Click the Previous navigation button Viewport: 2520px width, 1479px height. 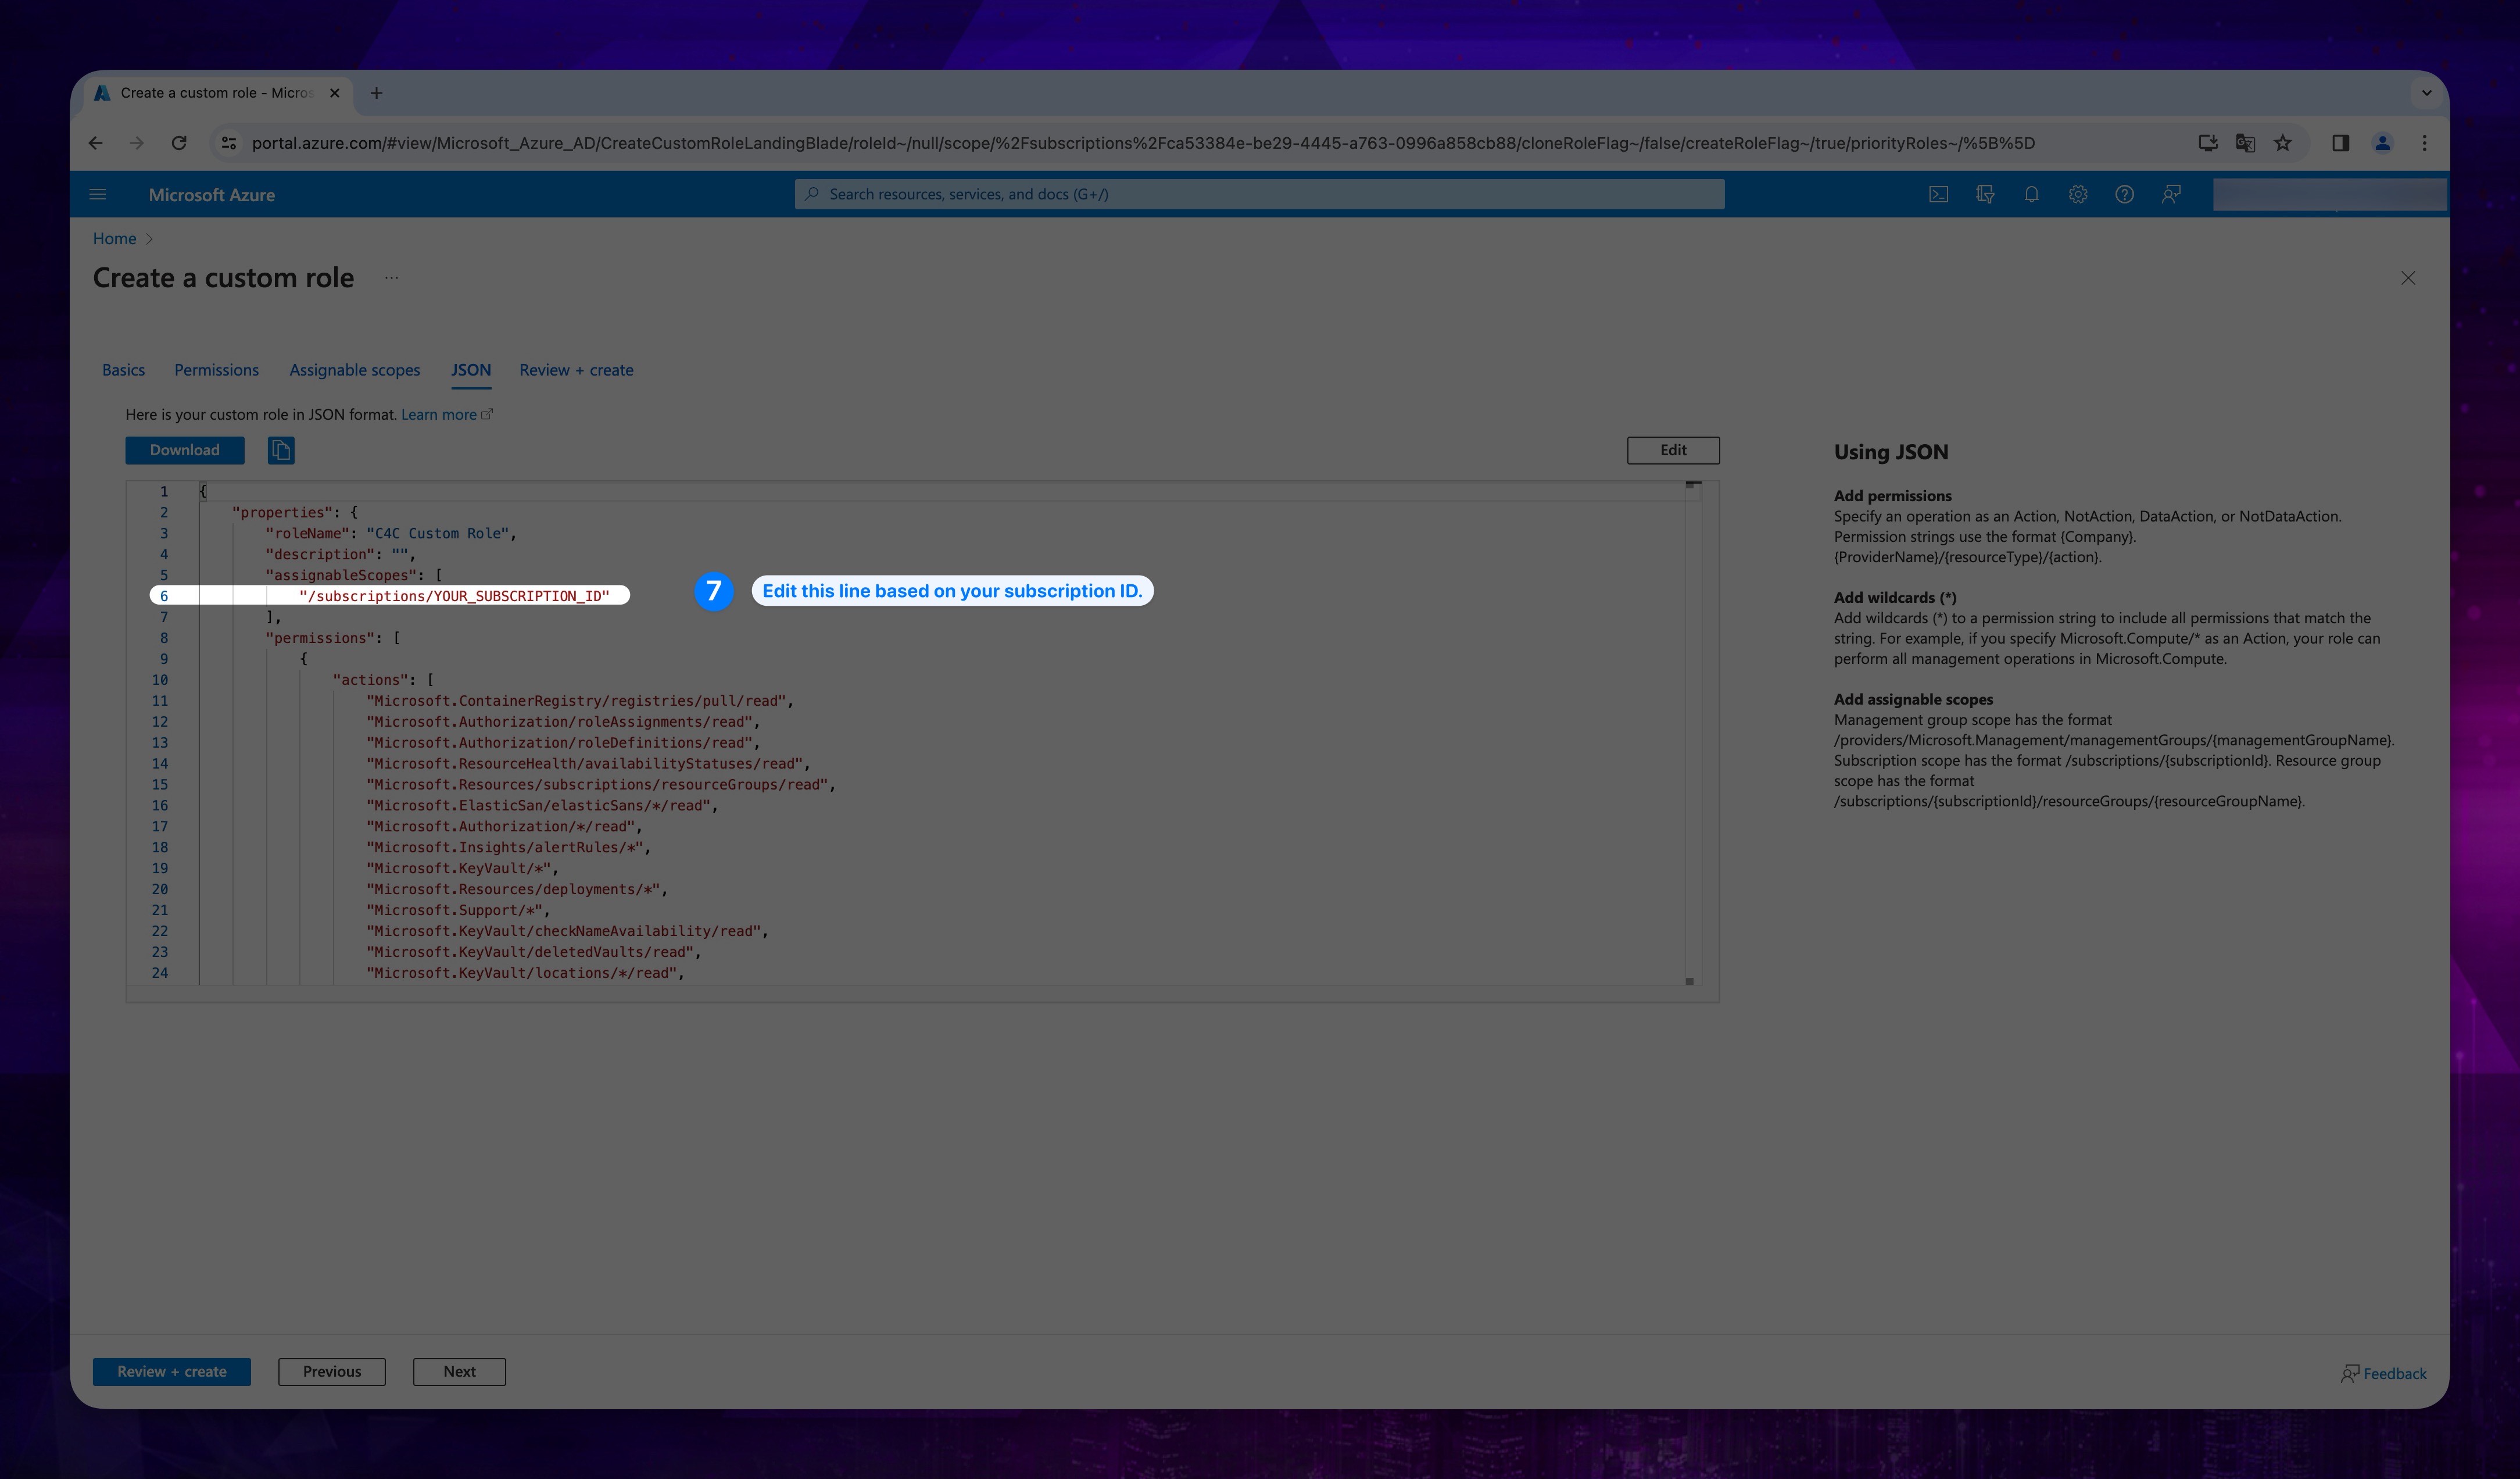click(331, 1370)
